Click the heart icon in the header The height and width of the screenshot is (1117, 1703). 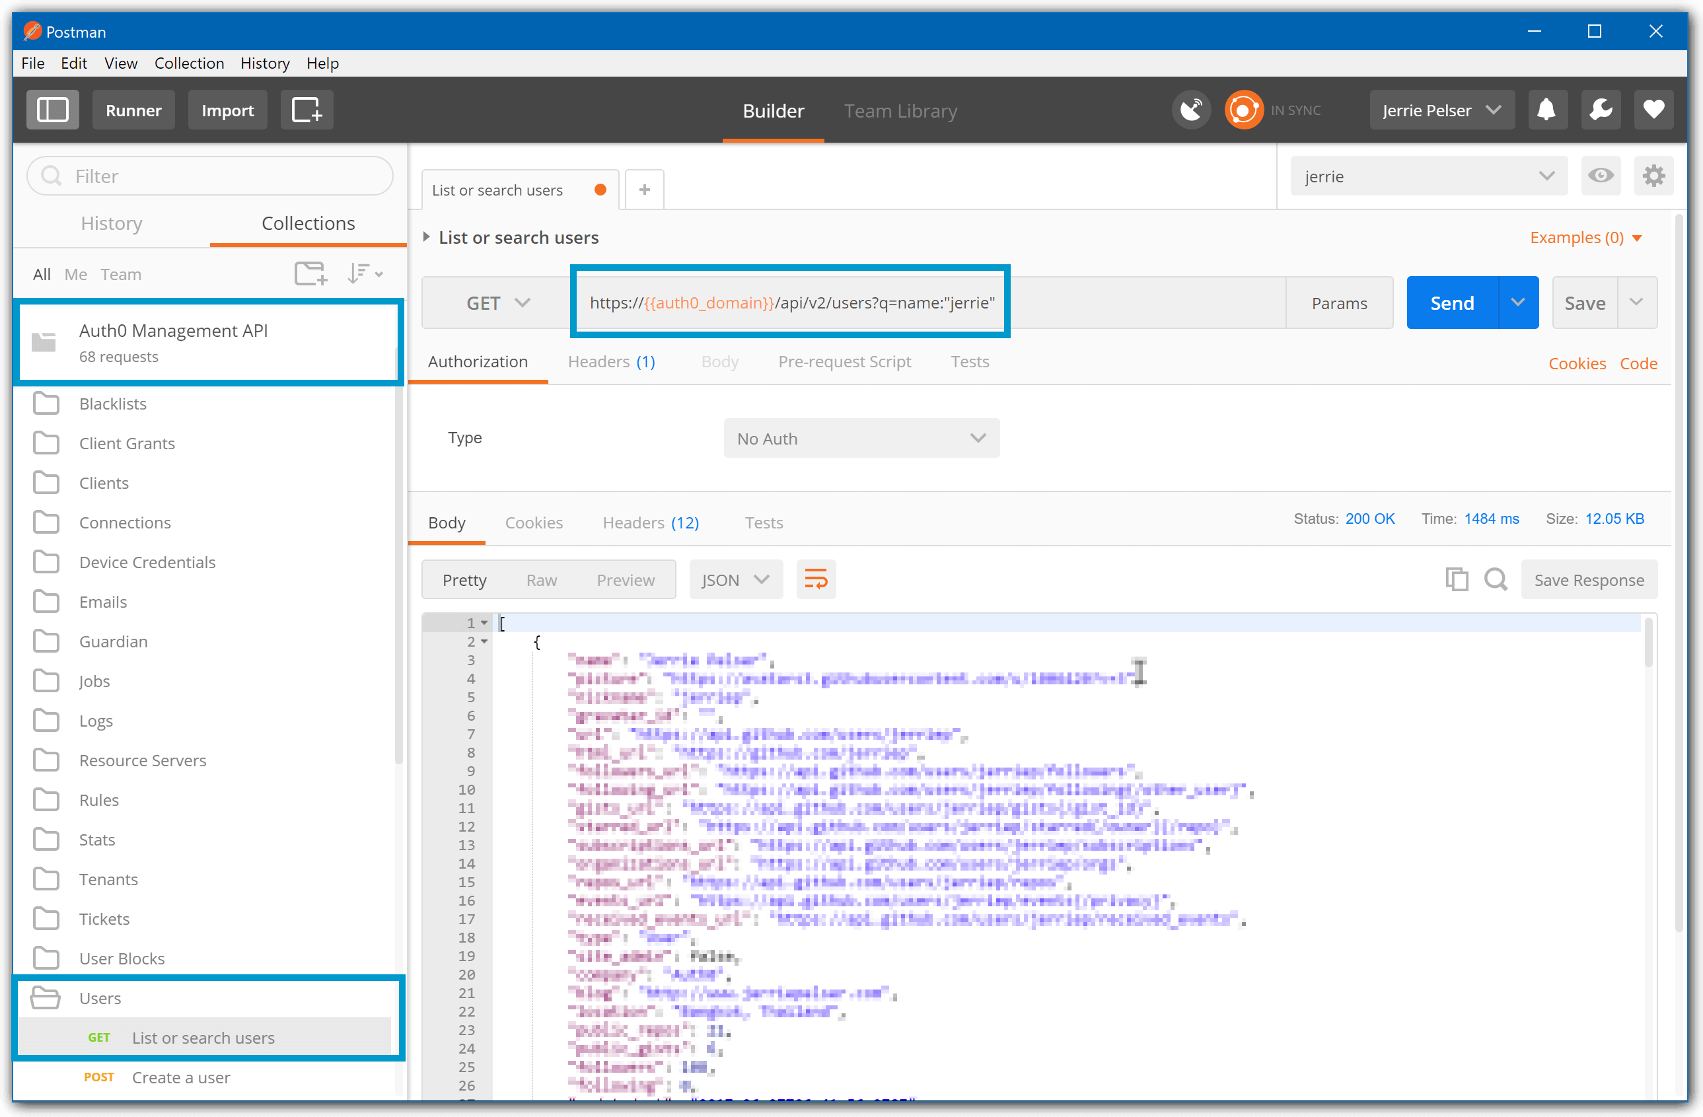tap(1653, 109)
